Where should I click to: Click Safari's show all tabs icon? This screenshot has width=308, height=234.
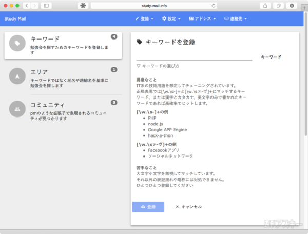[x=279, y=5]
